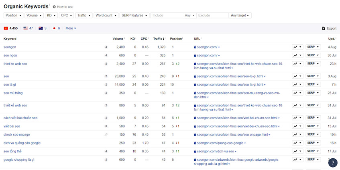Click in the Include keywords field
The image size is (340, 170).
167,15
